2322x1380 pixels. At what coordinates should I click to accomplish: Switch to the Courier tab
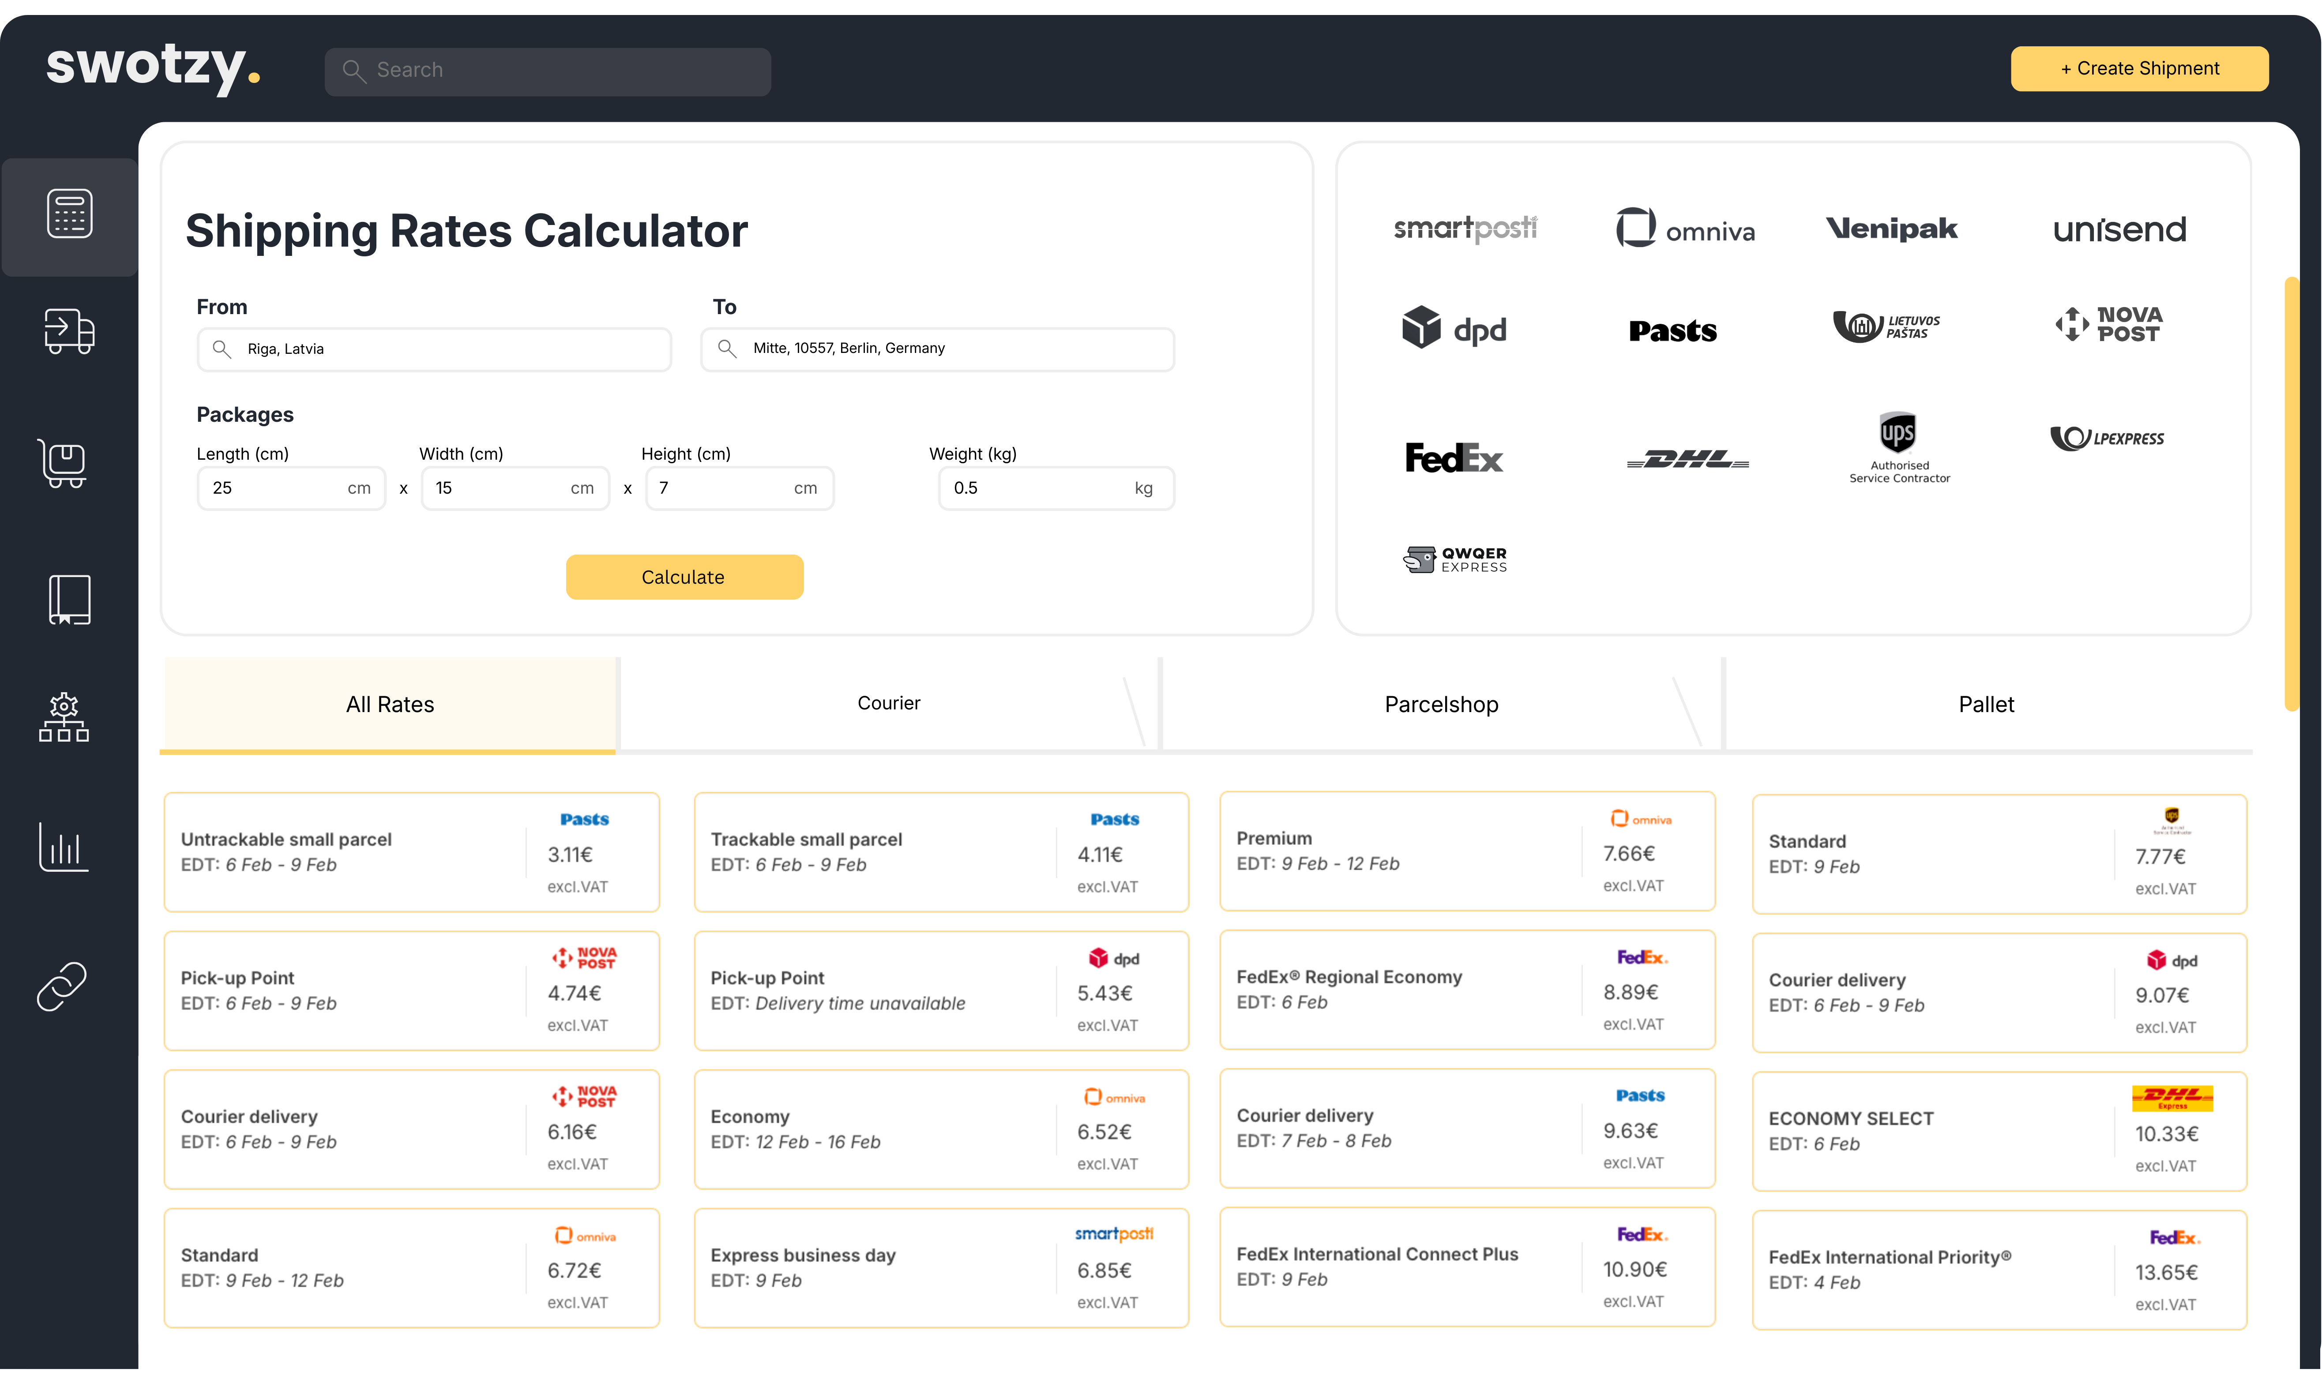coord(888,704)
